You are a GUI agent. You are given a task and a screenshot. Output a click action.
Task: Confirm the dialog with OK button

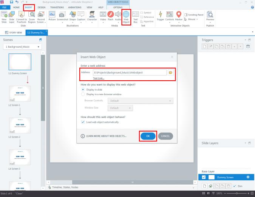tap(148, 136)
